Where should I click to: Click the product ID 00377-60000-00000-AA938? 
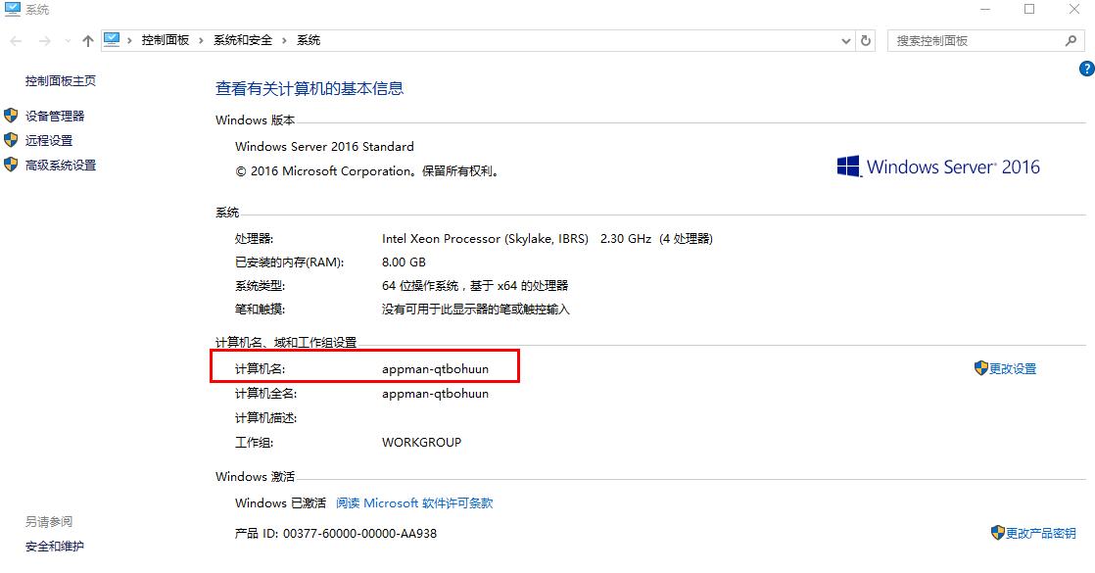[x=359, y=534]
